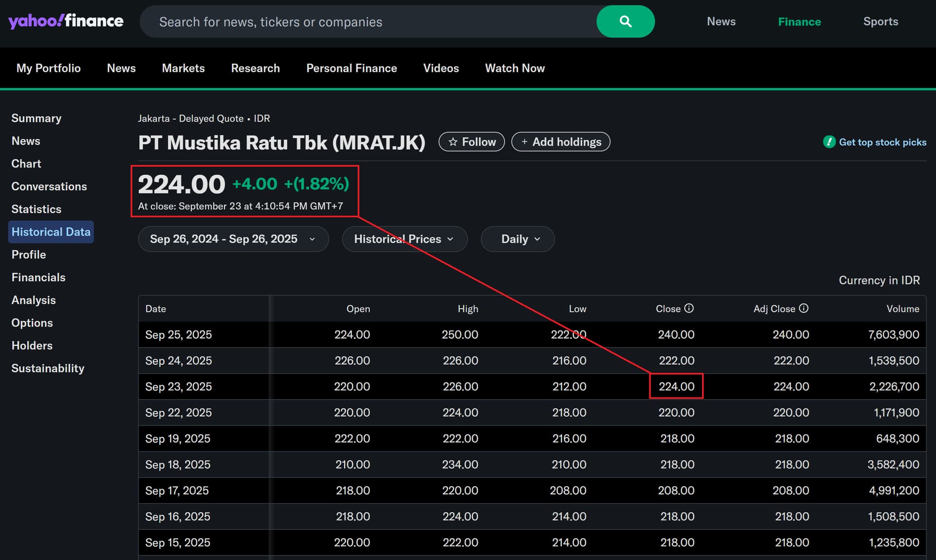Click the Sports link in header
This screenshot has height=560, width=936.
click(x=880, y=21)
